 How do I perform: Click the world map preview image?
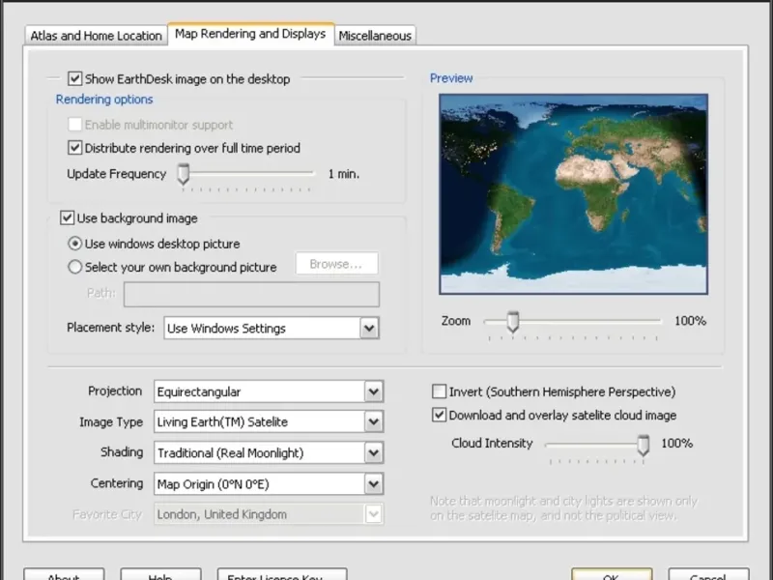pyautogui.click(x=573, y=193)
